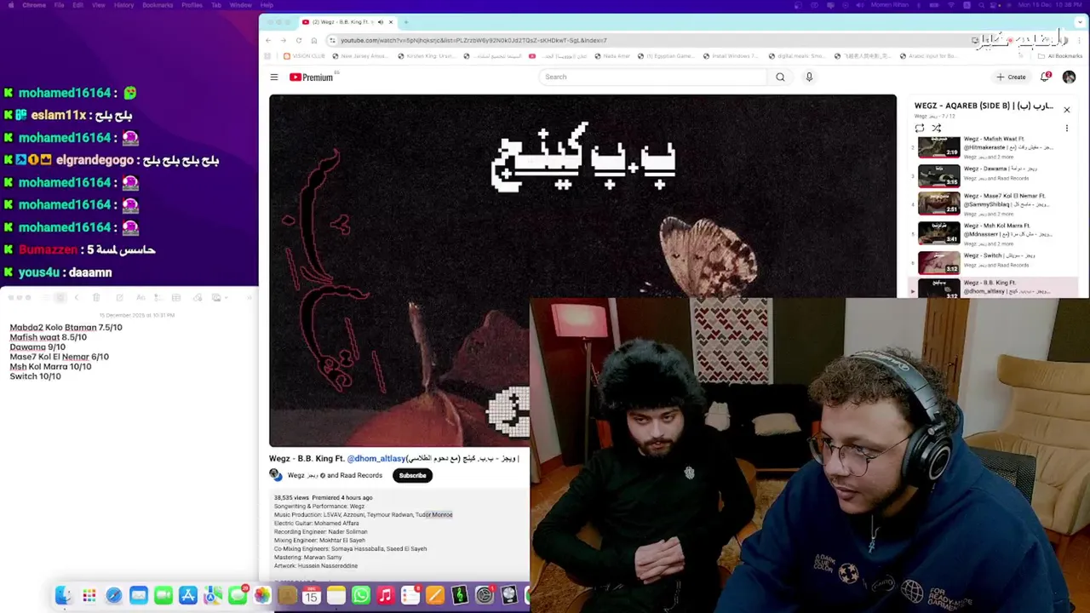
Task: Open Music app from the Dock
Action: point(385,595)
